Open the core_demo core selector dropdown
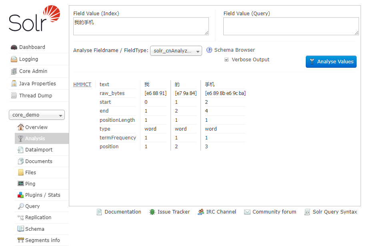Viewport: 367px width, 246px height. coord(37,115)
